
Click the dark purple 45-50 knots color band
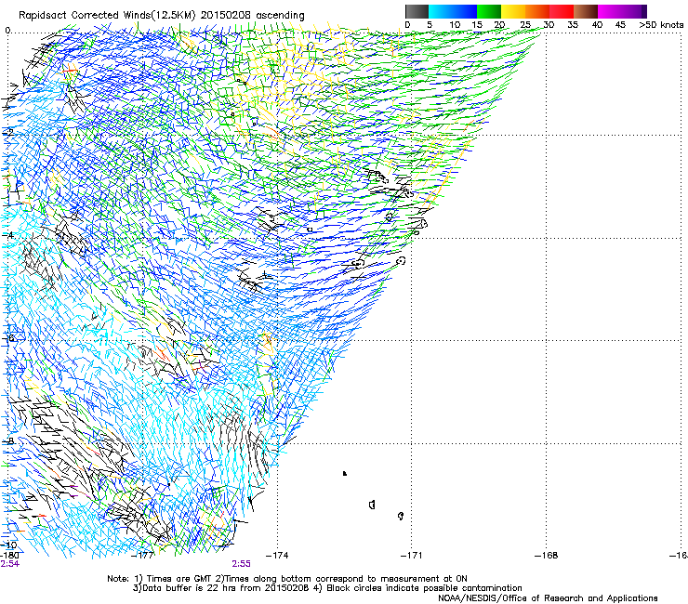coord(634,11)
